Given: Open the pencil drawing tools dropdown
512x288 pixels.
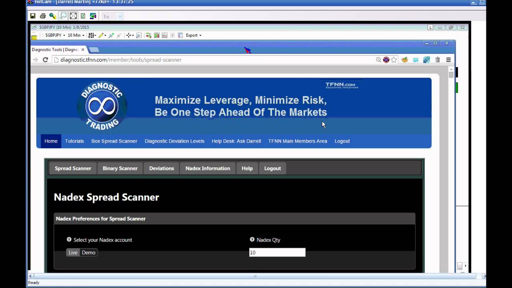Looking at the screenshot, I should [x=102, y=35].
